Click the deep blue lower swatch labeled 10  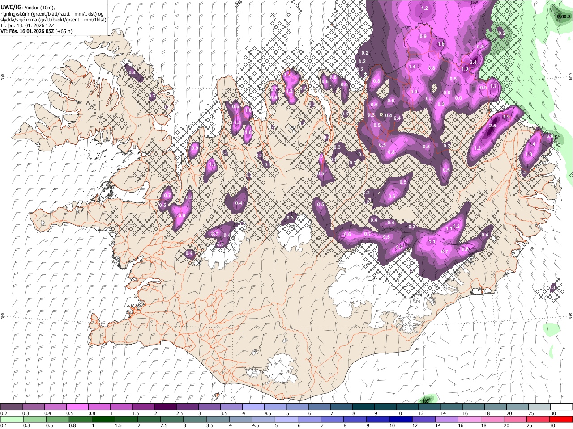(x=401, y=420)
